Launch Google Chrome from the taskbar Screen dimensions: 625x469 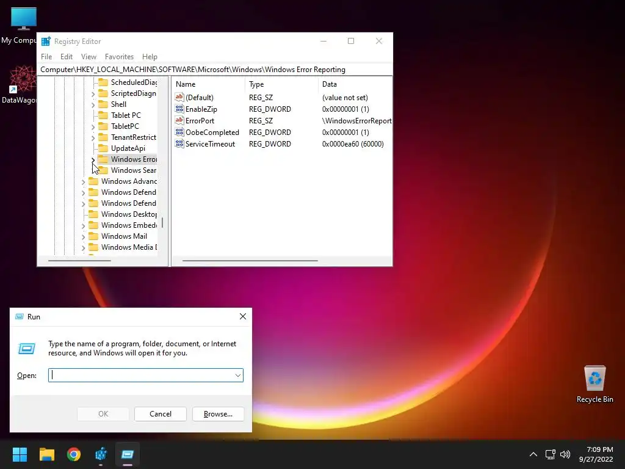click(x=74, y=454)
